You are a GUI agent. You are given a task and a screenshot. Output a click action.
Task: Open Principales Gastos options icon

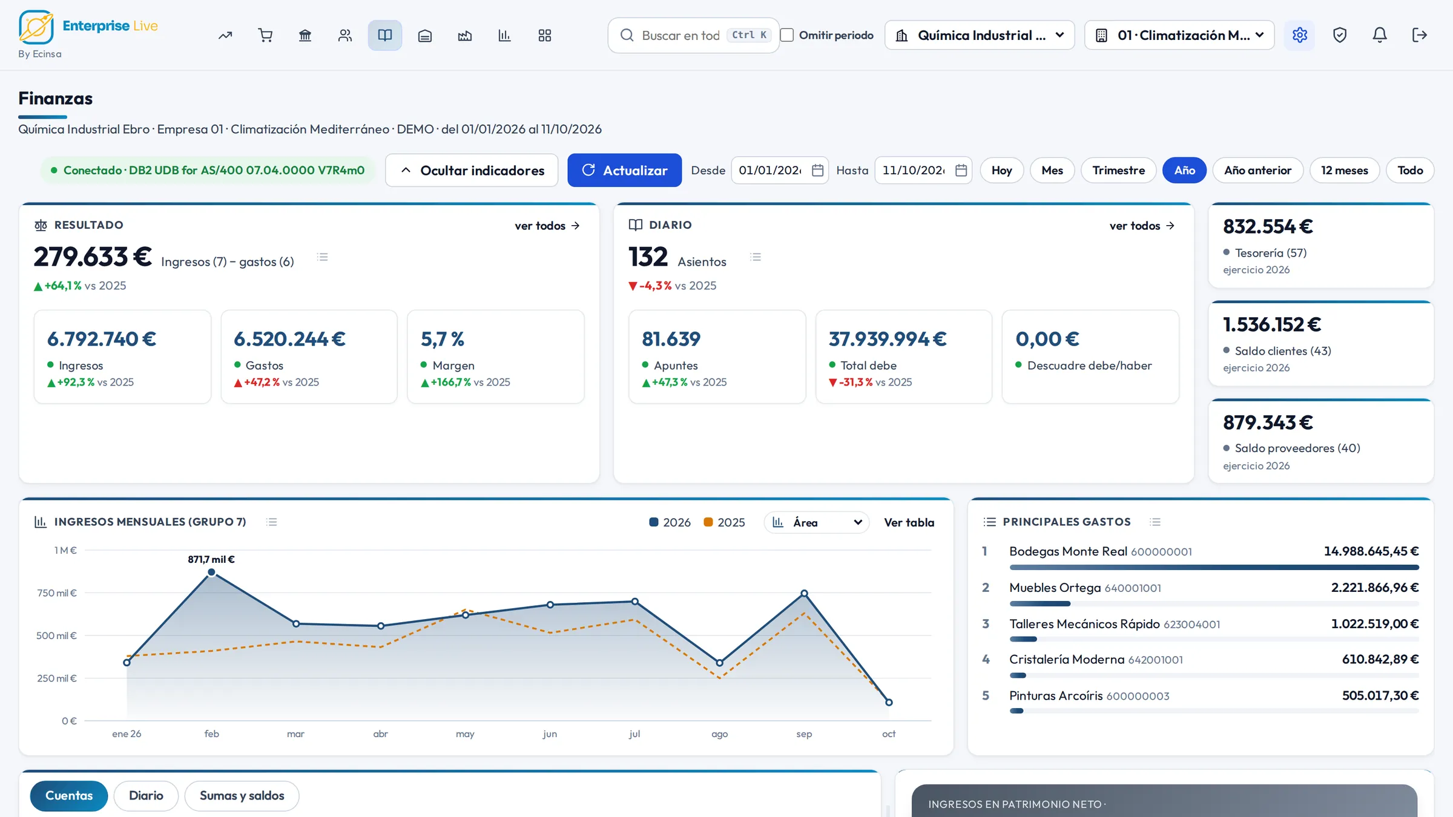(x=1155, y=522)
